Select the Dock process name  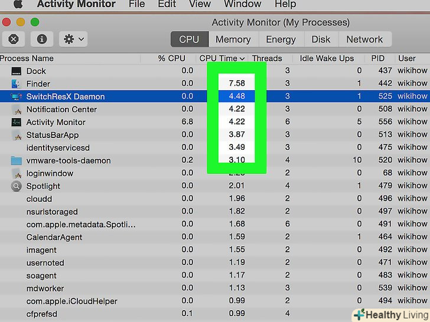click(x=36, y=71)
